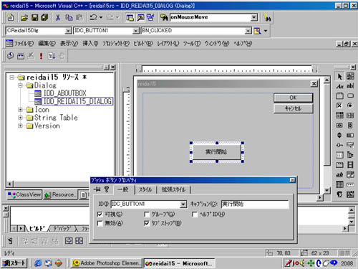This screenshot has height=269, width=358.
Task: Toggle the タブストップ checkbox
Action: pos(147,223)
